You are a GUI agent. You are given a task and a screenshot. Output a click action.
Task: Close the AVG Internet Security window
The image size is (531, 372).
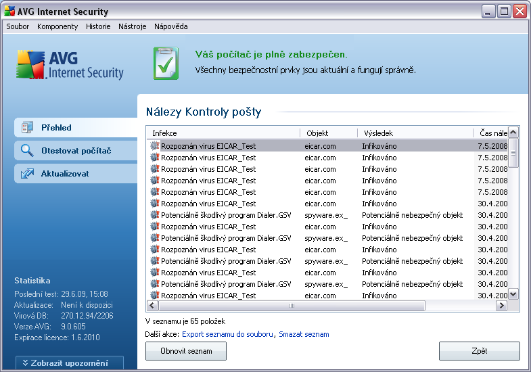(520, 11)
